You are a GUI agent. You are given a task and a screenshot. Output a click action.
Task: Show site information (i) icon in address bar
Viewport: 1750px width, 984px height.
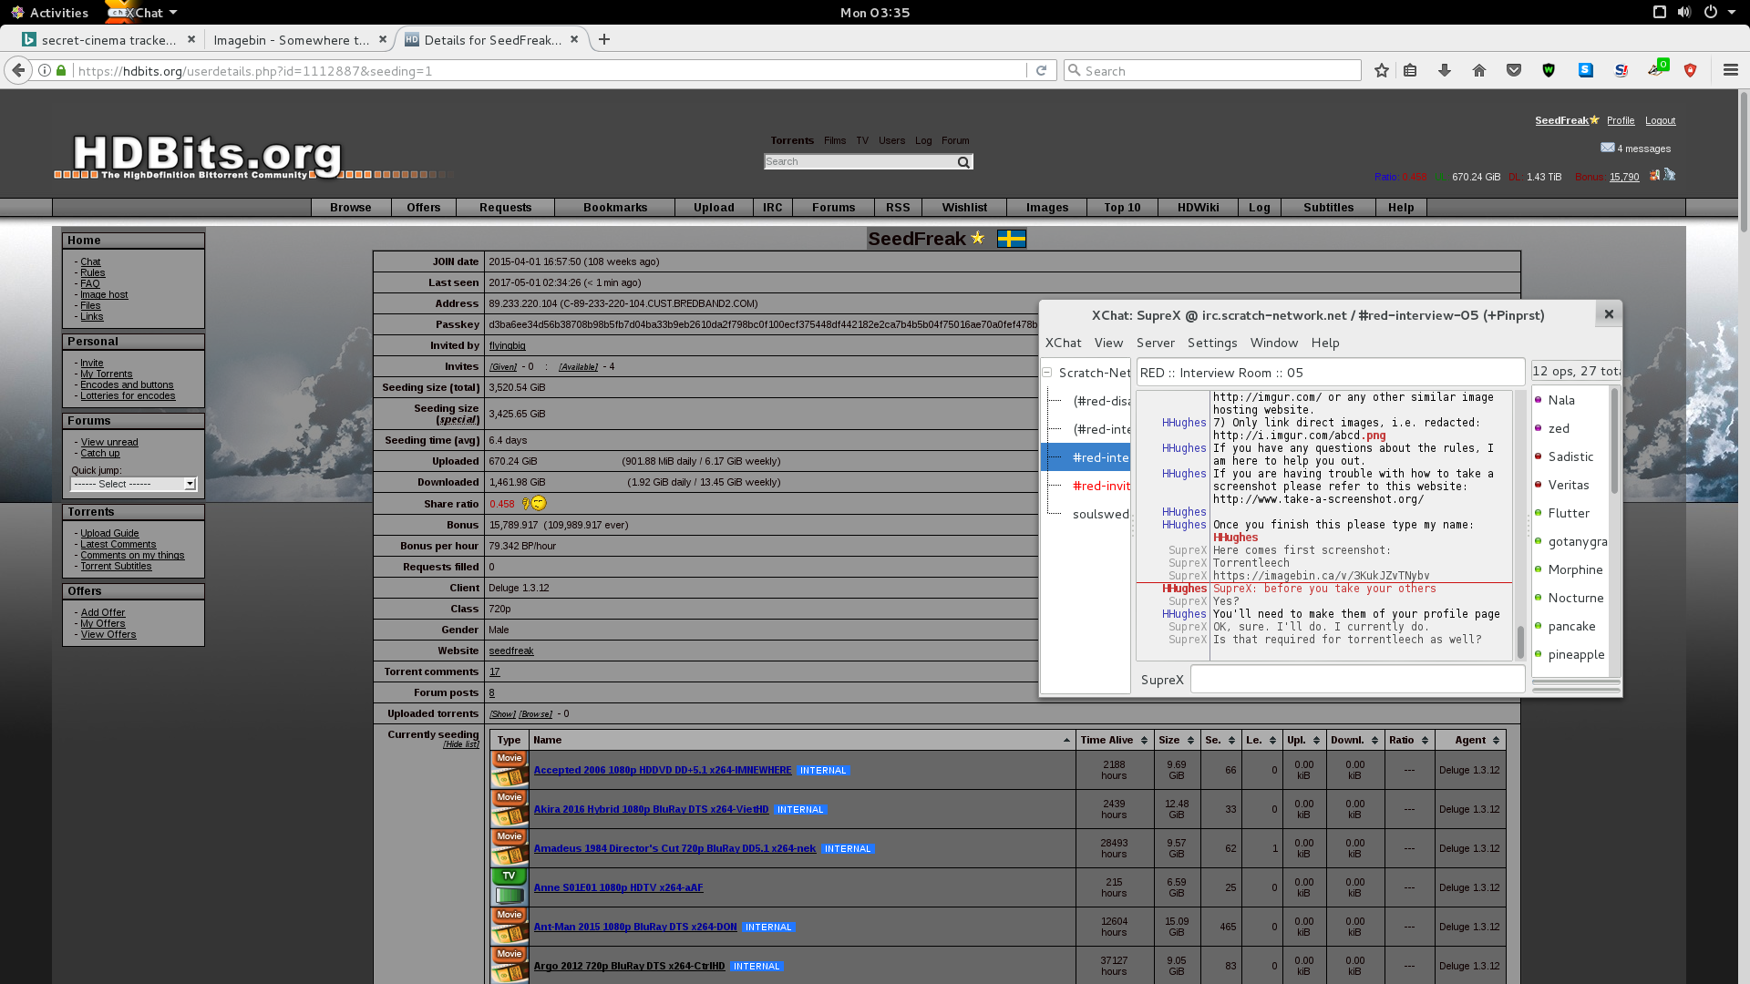(x=45, y=70)
